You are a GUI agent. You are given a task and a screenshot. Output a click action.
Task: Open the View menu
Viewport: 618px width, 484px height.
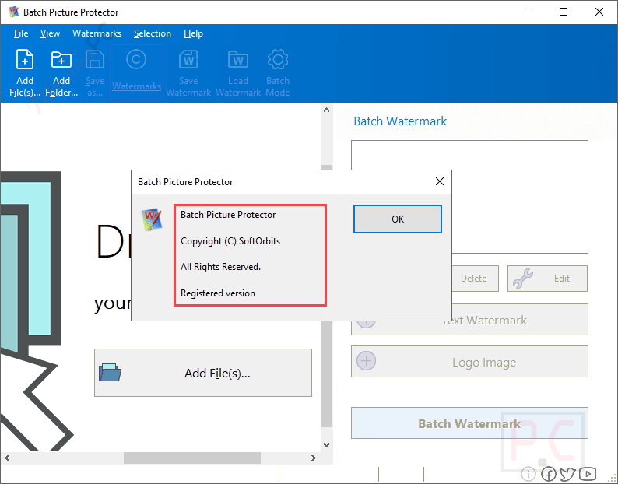(x=50, y=33)
